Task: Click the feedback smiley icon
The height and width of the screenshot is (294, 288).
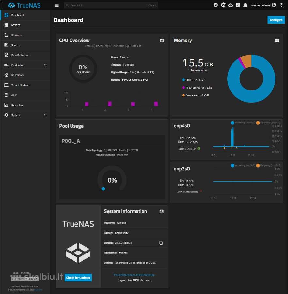Action: [216, 5]
